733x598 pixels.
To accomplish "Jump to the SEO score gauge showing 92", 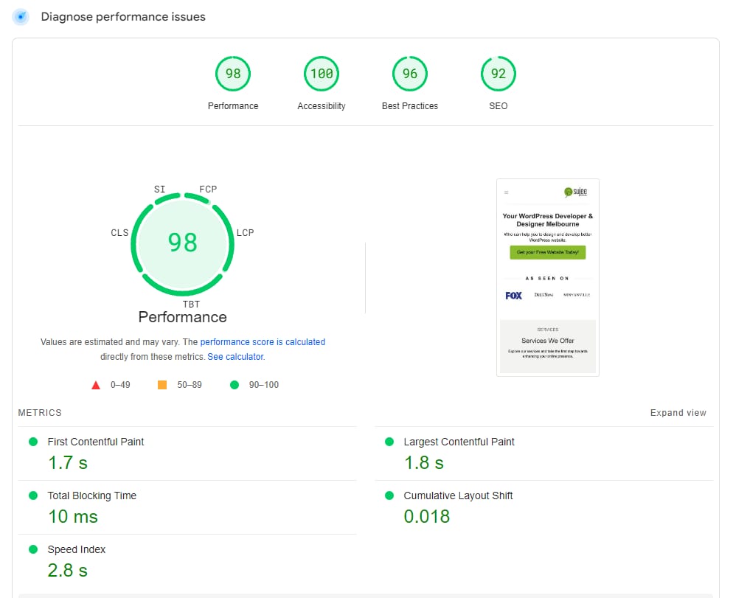I will (x=498, y=74).
